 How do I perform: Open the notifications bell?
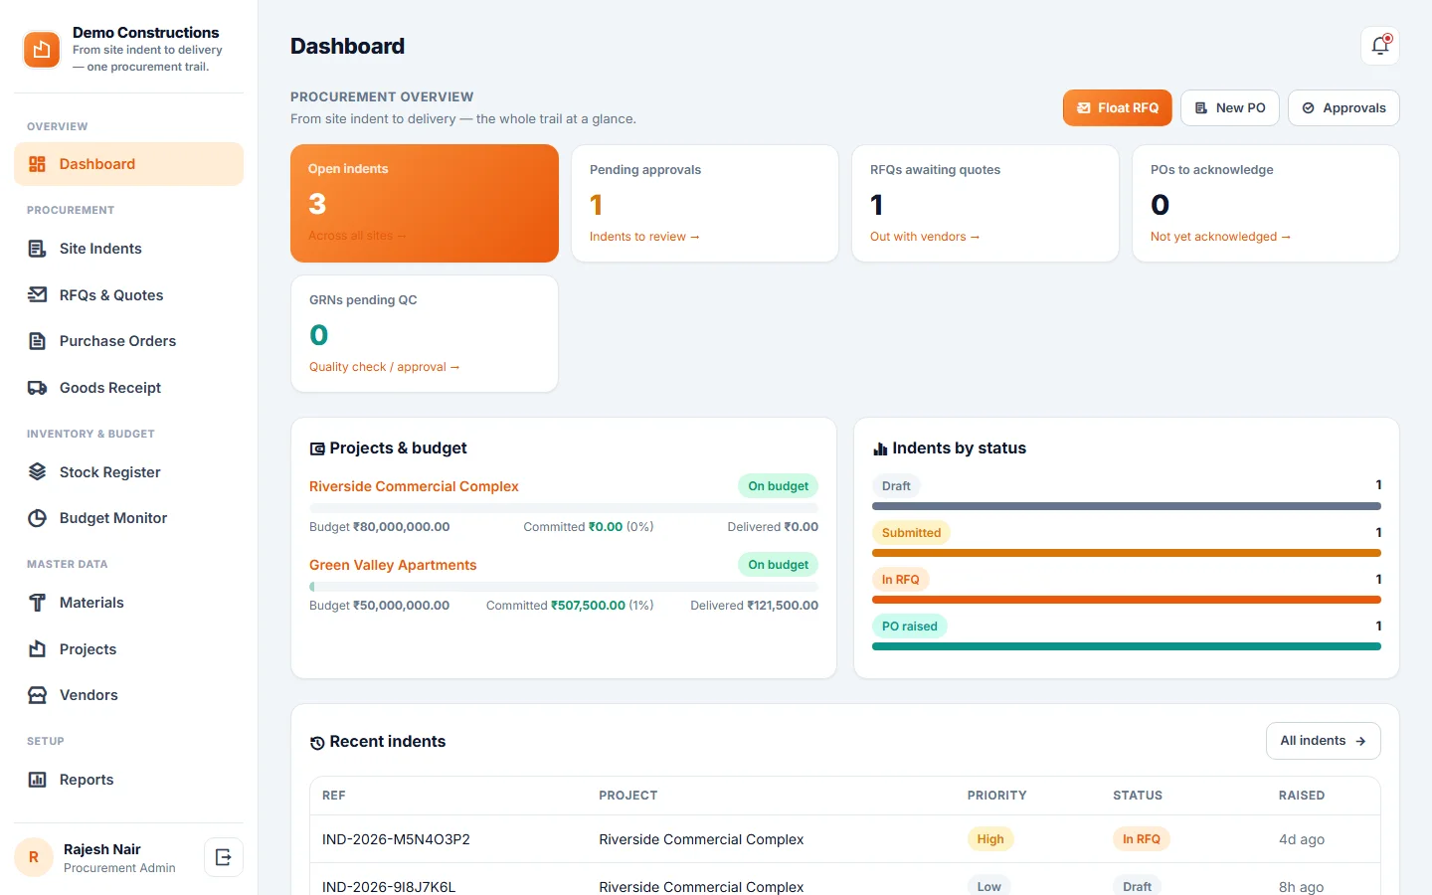(x=1380, y=46)
